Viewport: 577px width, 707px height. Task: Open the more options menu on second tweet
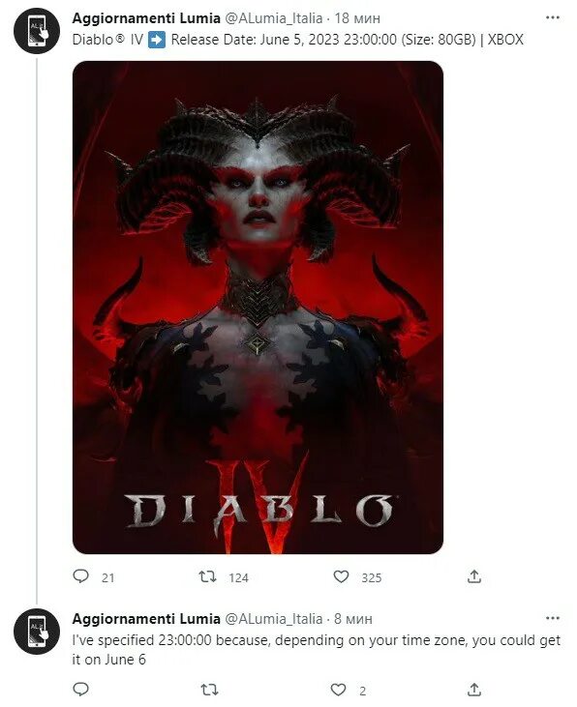[553, 618]
